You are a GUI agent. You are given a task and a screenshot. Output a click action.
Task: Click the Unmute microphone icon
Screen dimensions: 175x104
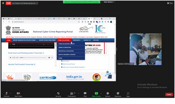tap(7, 93)
